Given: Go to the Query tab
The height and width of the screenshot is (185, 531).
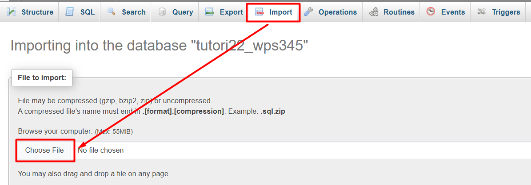Looking at the screenshot, I should click(175, 12).
